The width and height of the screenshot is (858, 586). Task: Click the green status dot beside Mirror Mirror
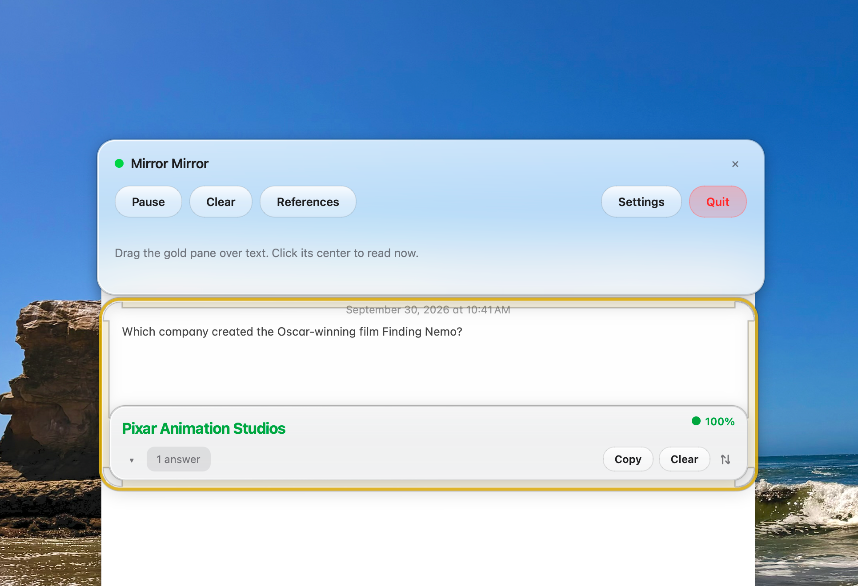[119, 163]
